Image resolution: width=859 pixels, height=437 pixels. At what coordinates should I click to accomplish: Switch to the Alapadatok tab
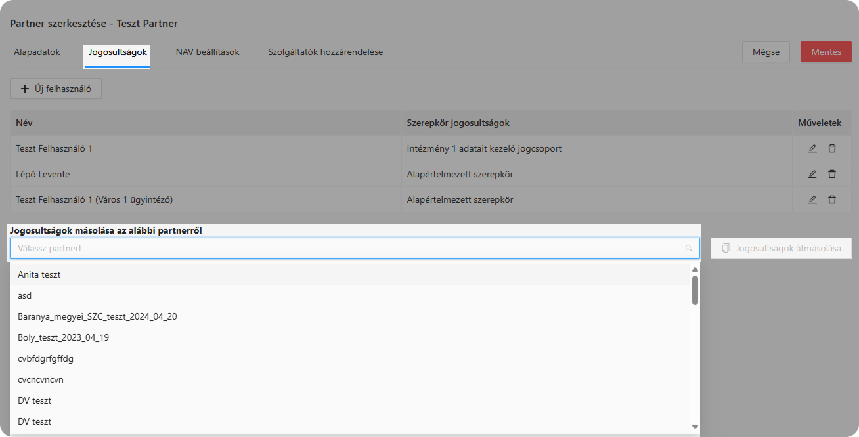tap(37, 52)
